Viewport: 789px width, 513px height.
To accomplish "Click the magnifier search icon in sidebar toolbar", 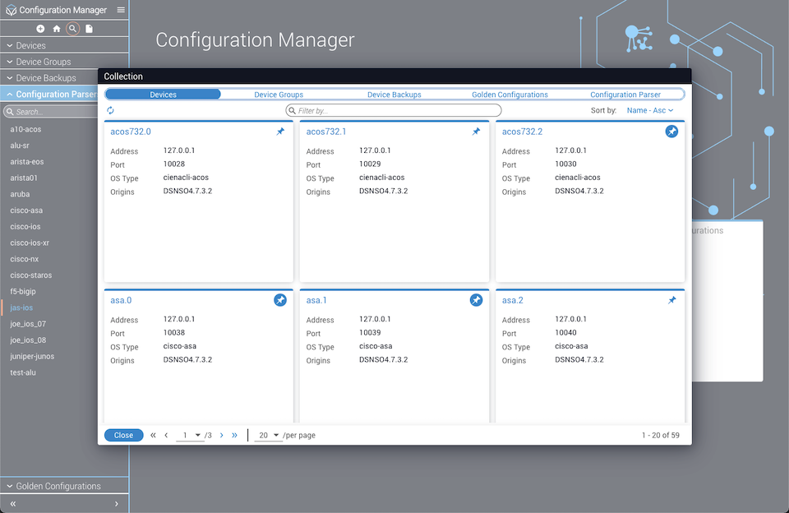I will tap(73, 29).
